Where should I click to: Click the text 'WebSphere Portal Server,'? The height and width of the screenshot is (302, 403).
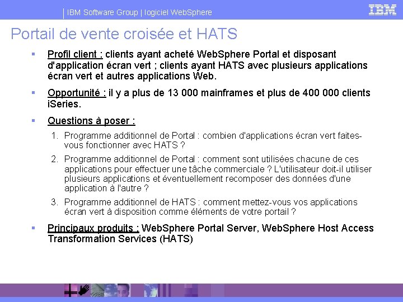[200, 228]
